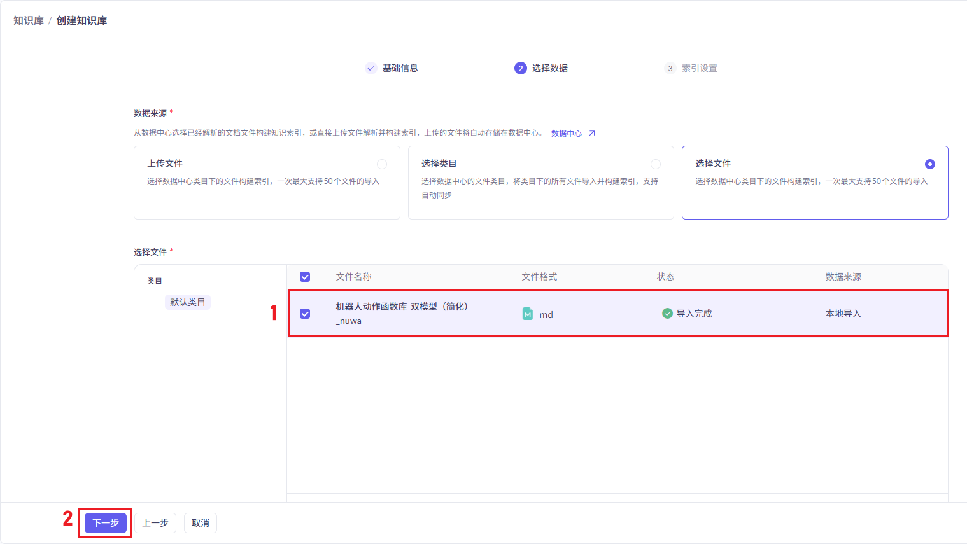Image resolution: width=967 pixels, height=544 pixels.
Task: Select the 选择类目 radio option
Action: (x=656, y=164)
